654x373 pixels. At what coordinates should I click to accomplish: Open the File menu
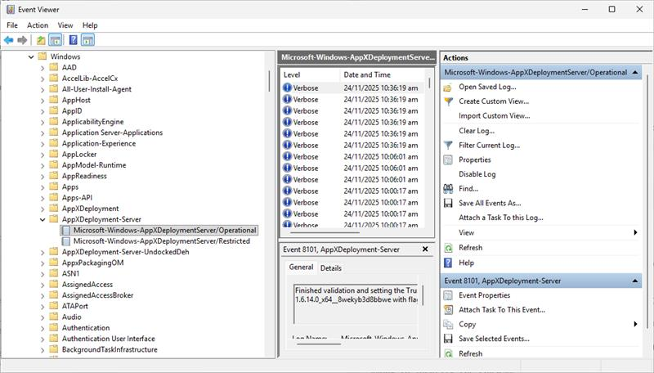[x=12, y=25]
